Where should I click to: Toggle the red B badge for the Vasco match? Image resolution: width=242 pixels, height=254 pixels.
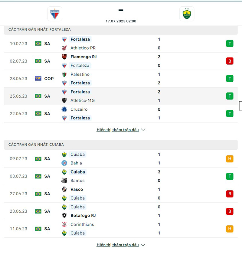[x=230, y=194]
